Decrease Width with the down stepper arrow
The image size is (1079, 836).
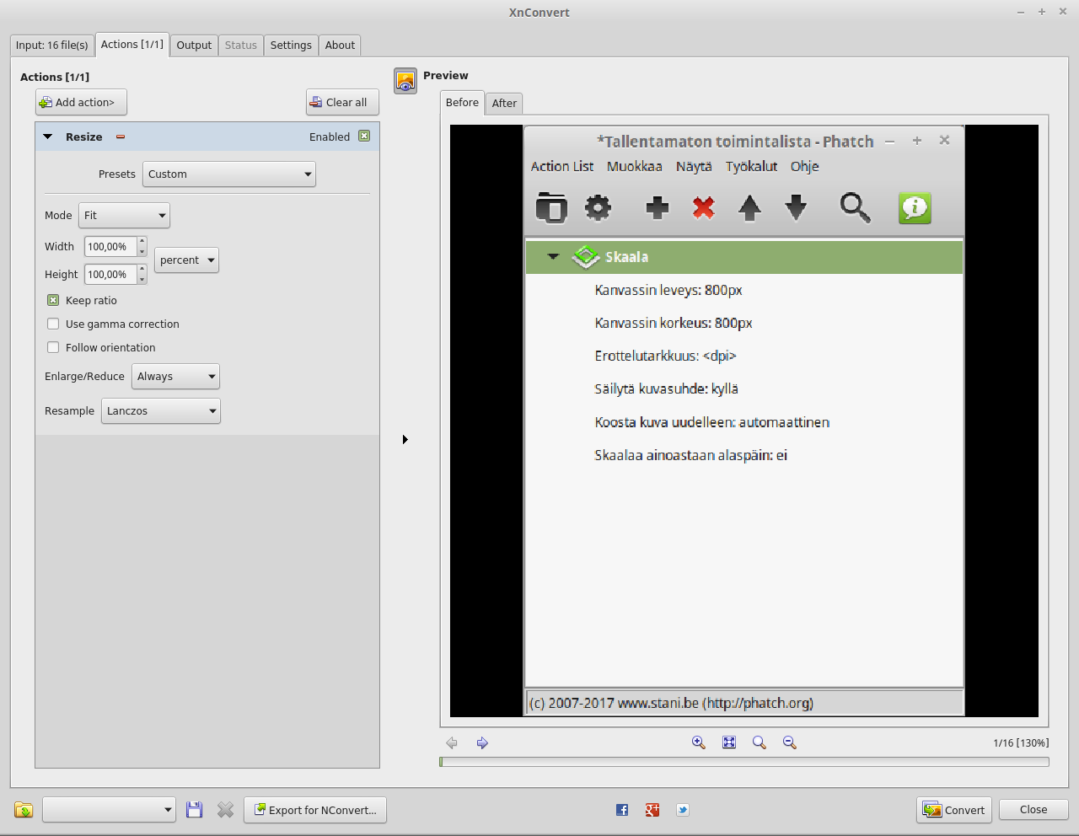coord(142,251)
